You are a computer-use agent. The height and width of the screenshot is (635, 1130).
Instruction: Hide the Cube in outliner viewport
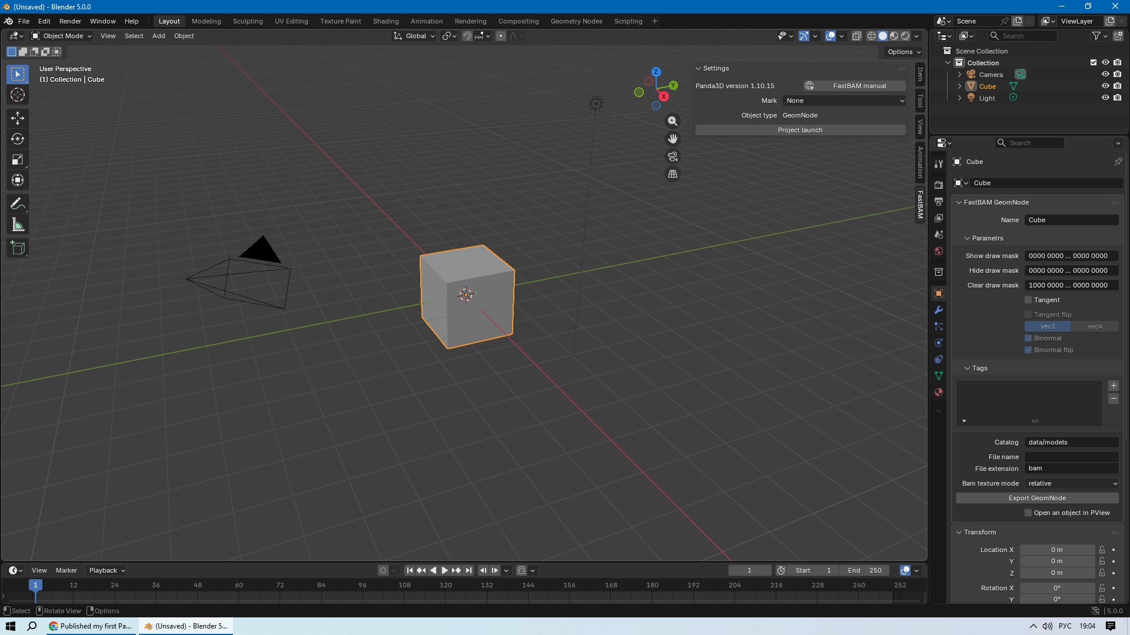1105,86
